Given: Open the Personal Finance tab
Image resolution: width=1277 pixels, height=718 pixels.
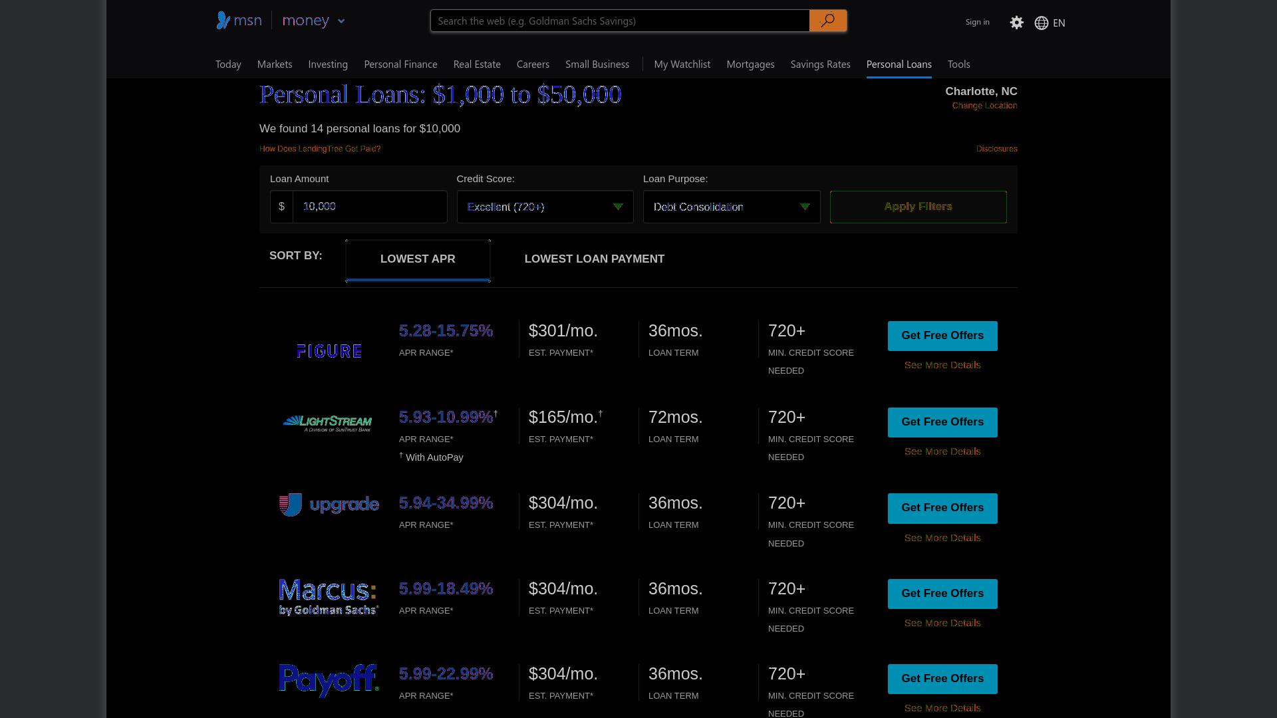Looking at the screenshot, I should tap(400, 64).
